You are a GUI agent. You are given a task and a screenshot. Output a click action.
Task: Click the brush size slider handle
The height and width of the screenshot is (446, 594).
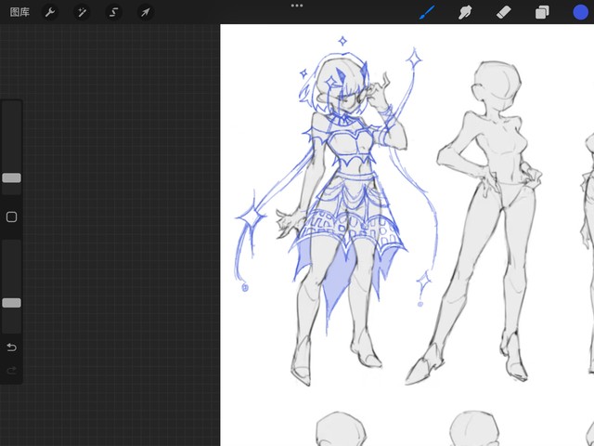pos(11,177)
